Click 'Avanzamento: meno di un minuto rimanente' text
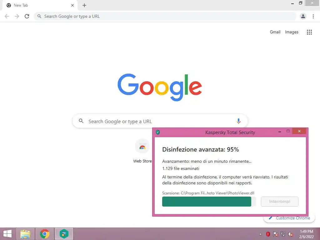The height and width of the screenshot is (240, 320). 207,162
